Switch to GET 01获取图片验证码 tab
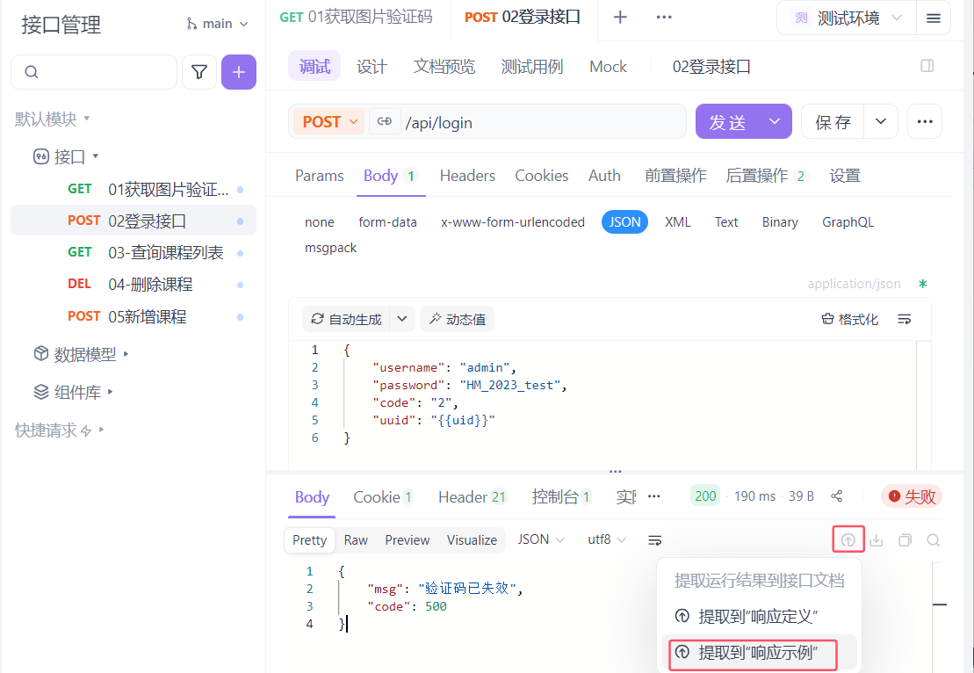This screenshot has height=673, width=974. (x=356, y=17)
